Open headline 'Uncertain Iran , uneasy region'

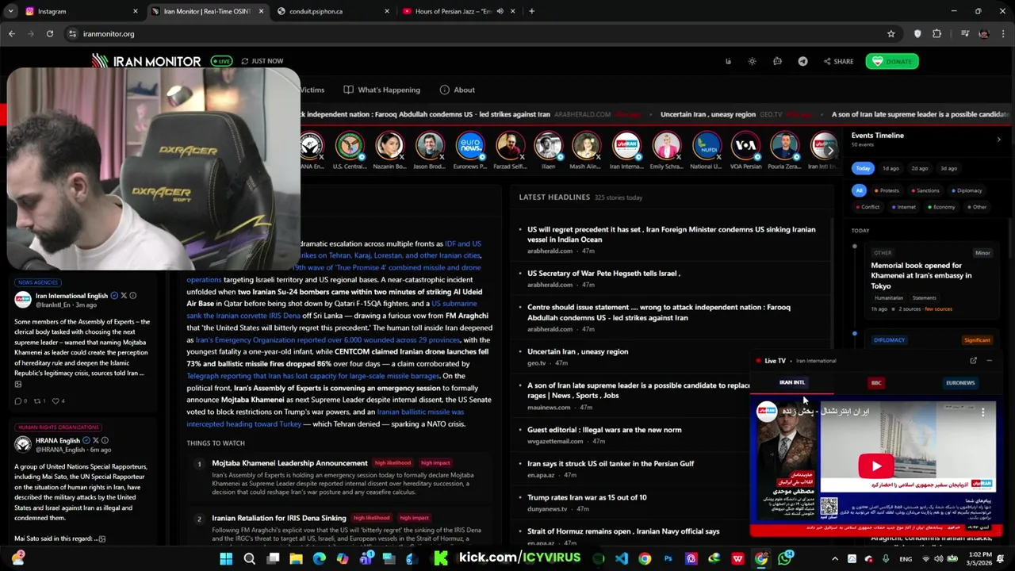pos(577,351)
